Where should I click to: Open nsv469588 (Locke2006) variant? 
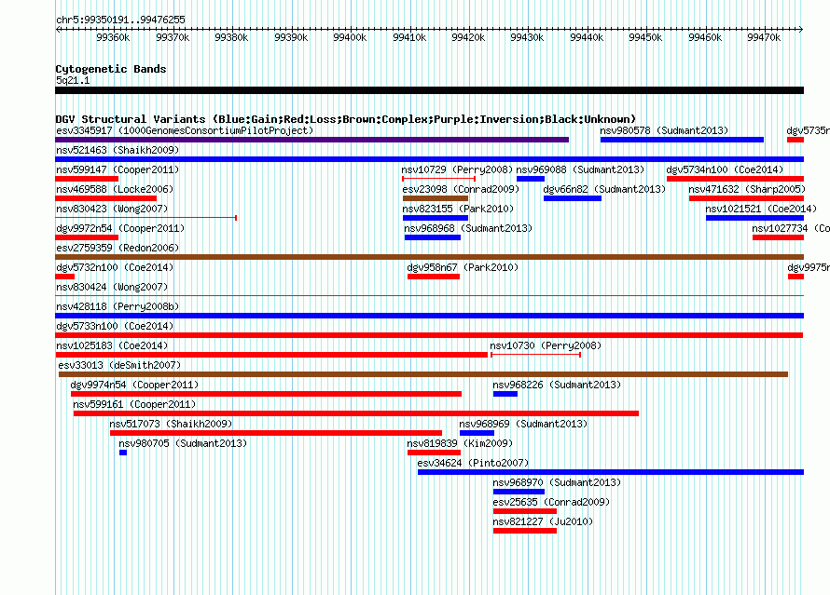(x=115, y=189)
